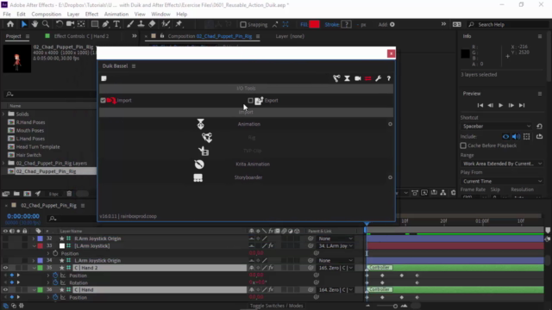Select the Zoom tool magnifier
552x310 pixels.
(46, 24)
